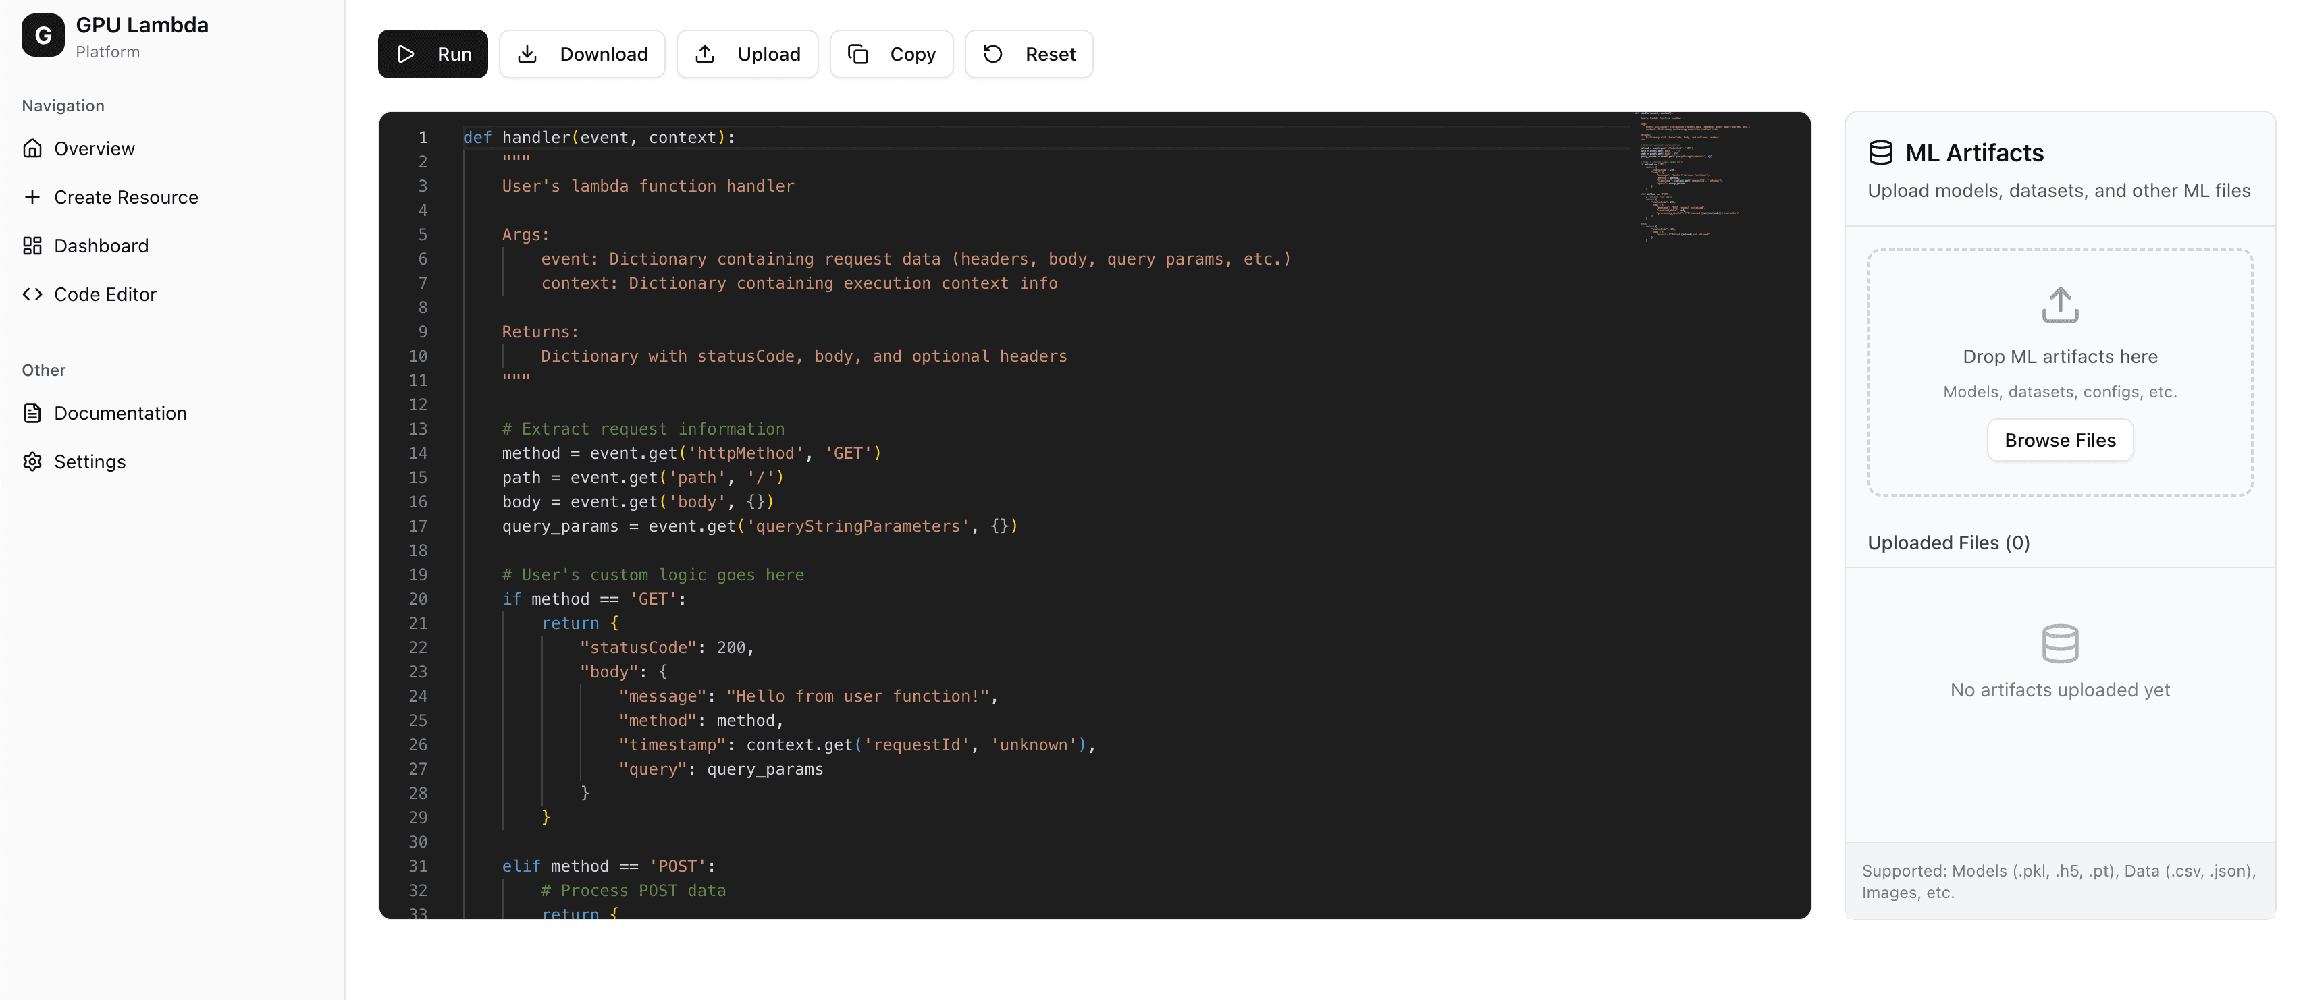Place cursor on the def handler line

coord(599,138)
